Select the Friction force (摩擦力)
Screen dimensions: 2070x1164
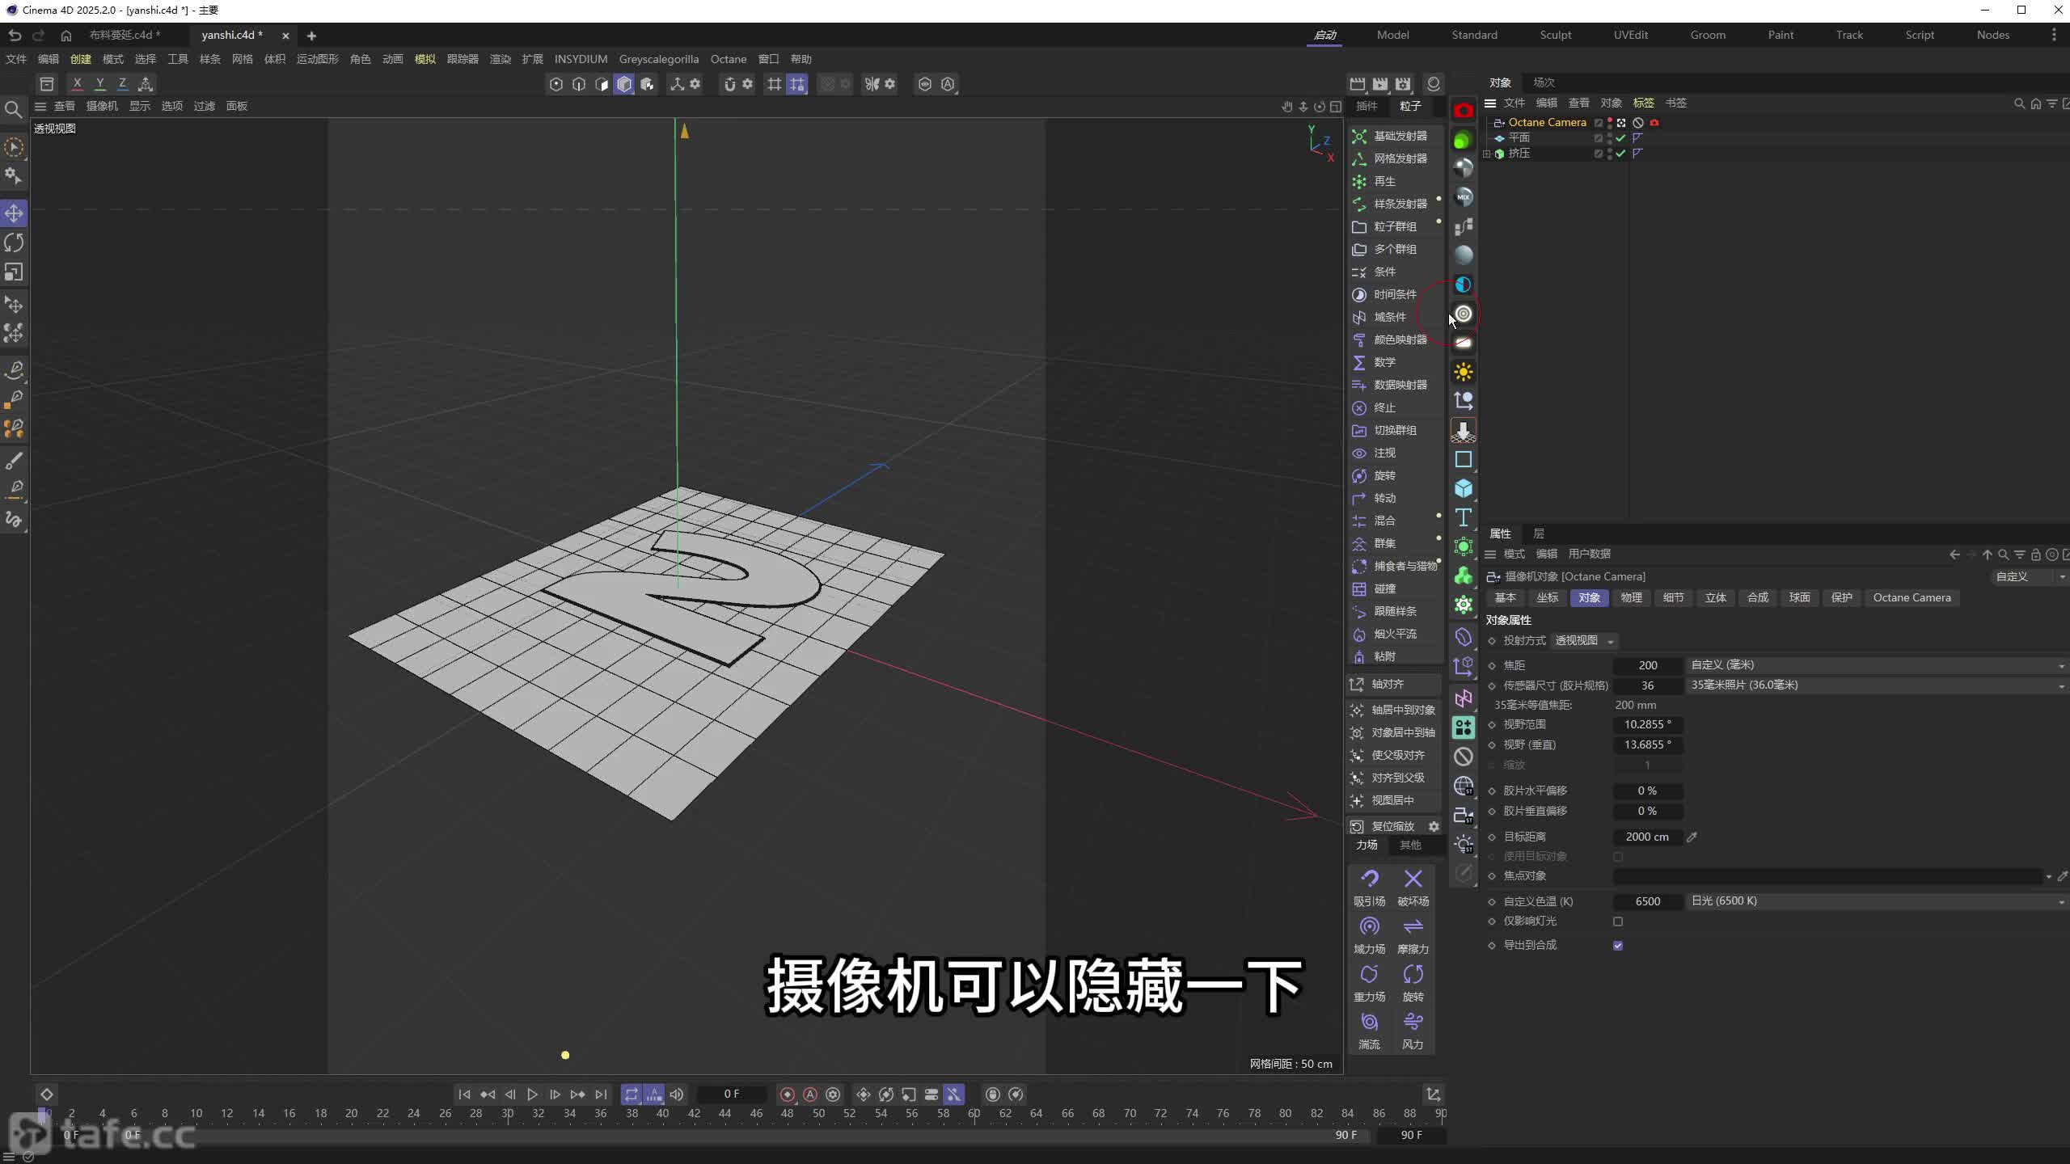1413,935
